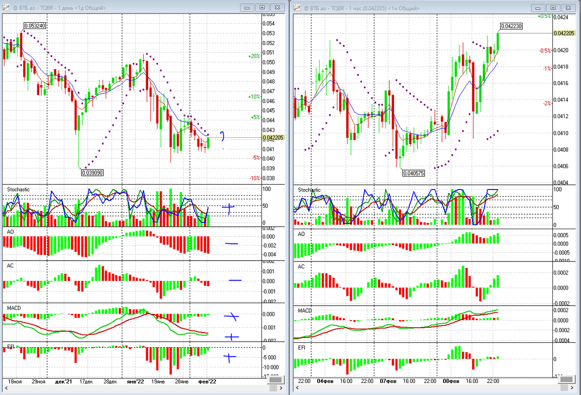Click MACD label in hourly chart
Image resolution: width=581 pixels, height=395 pixels.
tap(305, 310)
